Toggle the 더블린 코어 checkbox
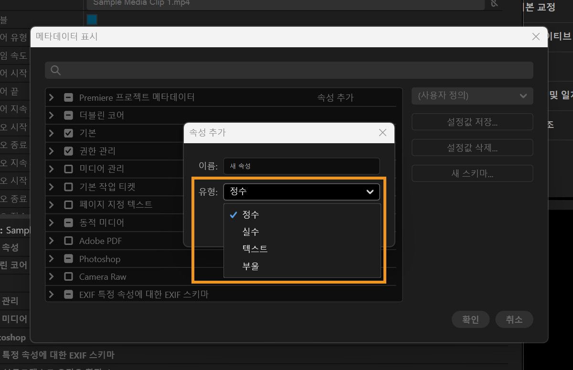This screenshot has height=370, width=573. (68, 115)
